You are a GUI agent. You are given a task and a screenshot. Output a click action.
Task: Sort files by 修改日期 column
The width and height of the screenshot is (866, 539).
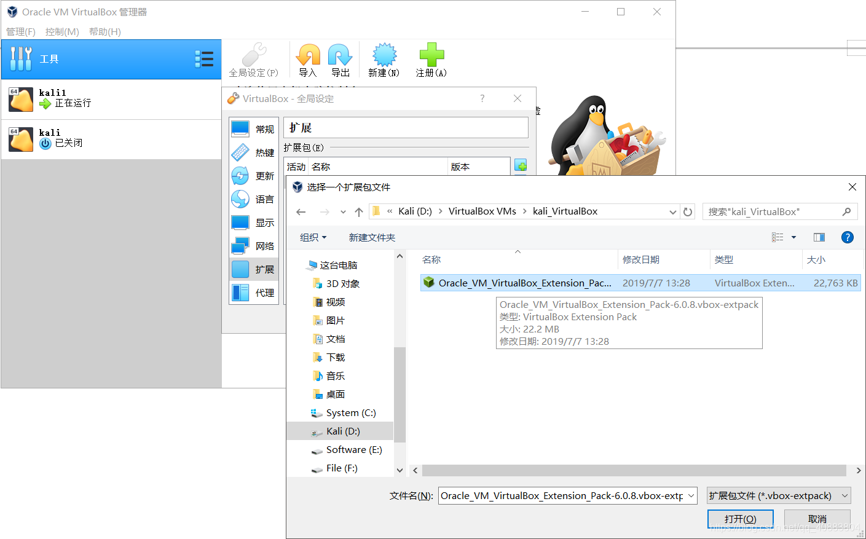pos(664,260)
